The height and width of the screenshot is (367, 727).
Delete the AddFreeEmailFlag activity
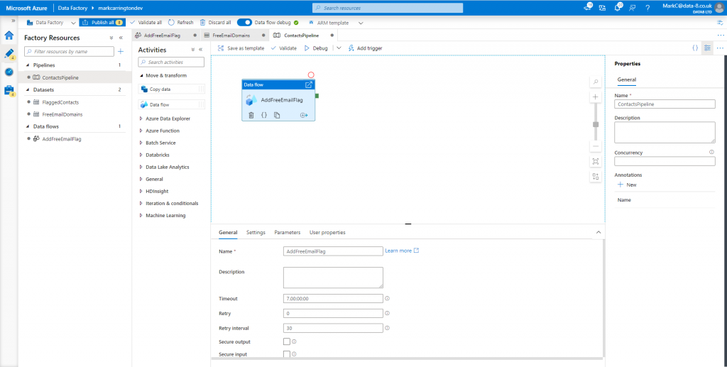[251, 115]
